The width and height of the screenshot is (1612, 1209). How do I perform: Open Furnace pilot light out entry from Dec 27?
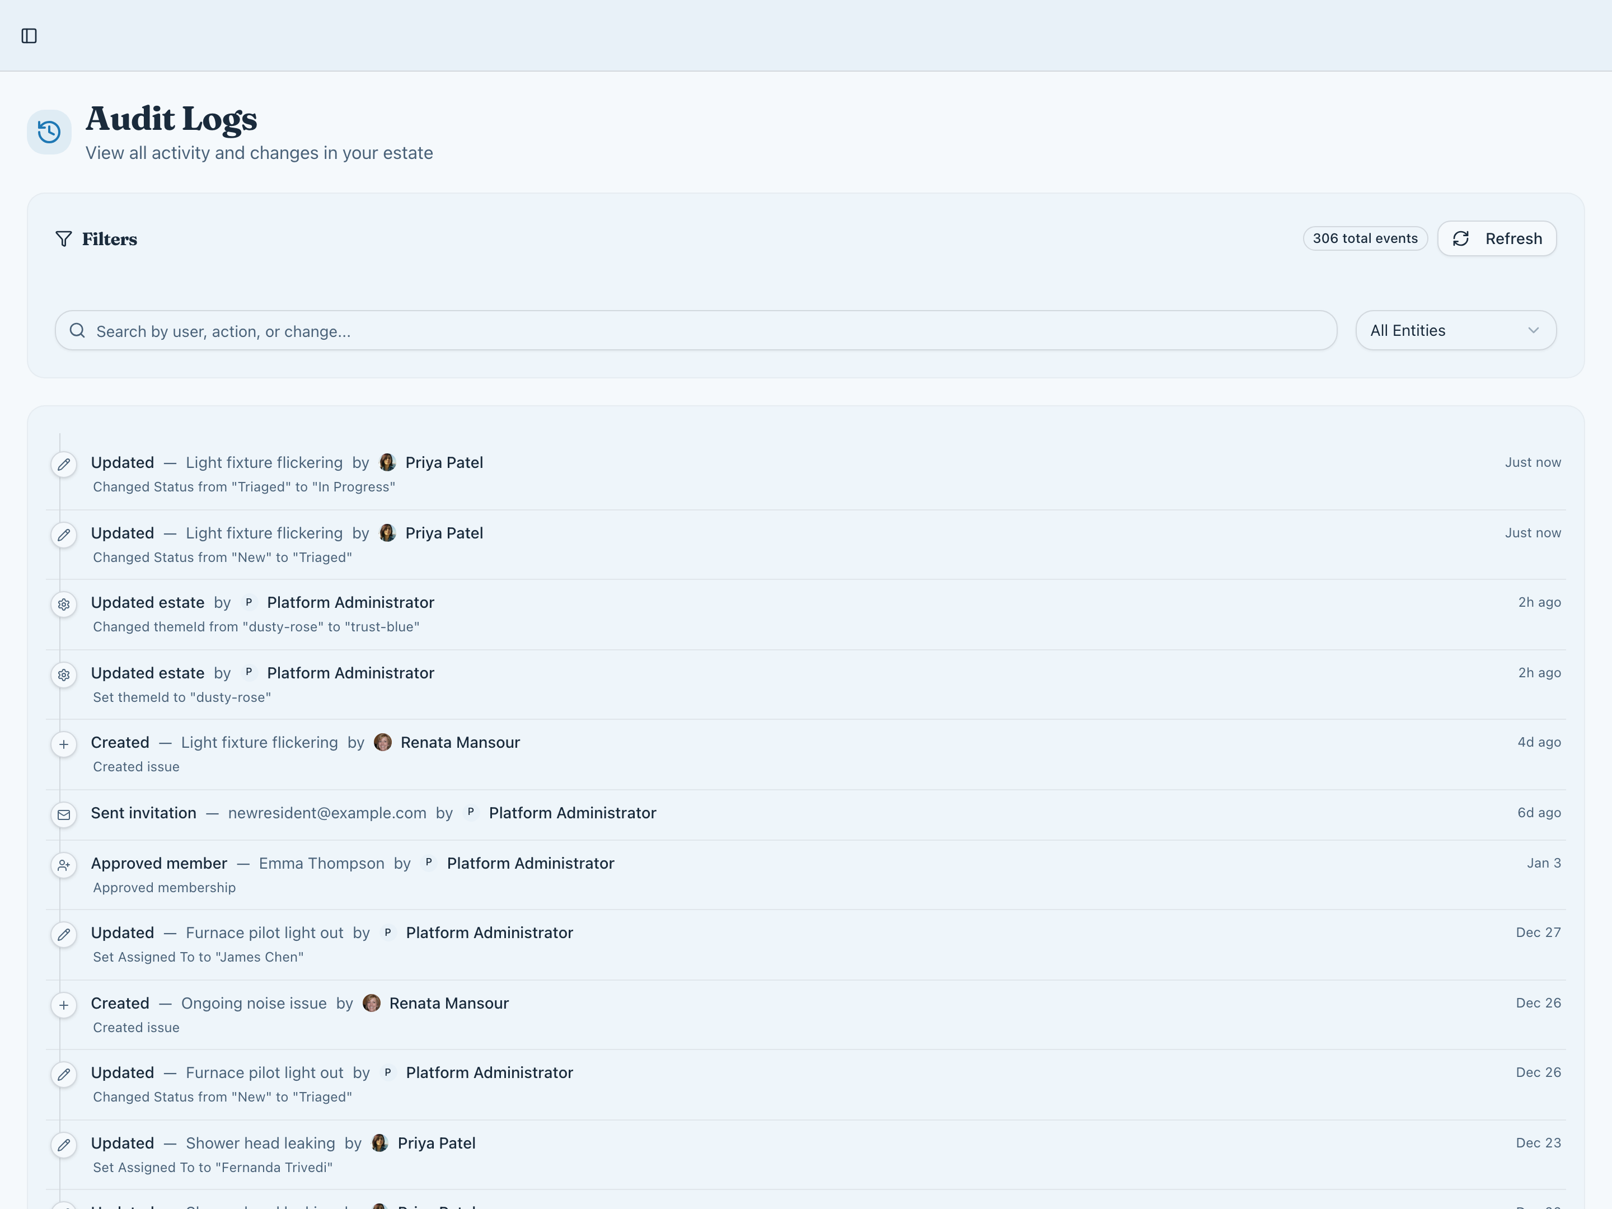point(264,933)
